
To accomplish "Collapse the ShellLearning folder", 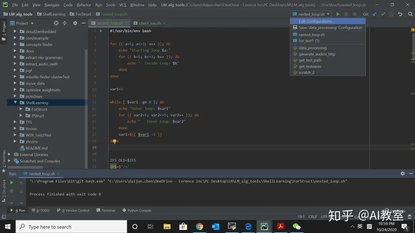I will click(15, 102).
